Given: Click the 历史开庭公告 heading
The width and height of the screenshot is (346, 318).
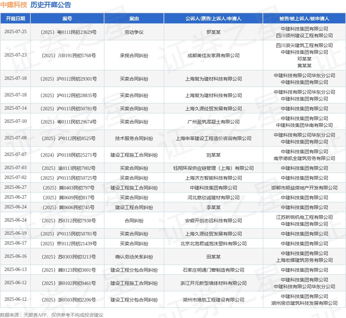Looking at the screenshot, I should click(x=51, y=5).
